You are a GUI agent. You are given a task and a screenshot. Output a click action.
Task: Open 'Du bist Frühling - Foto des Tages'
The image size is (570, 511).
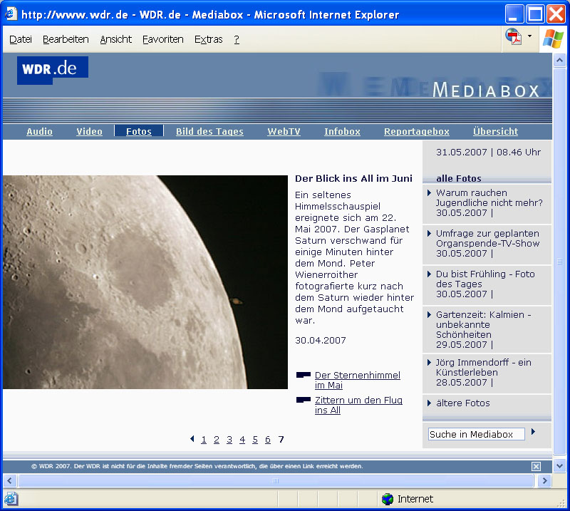[x=485, y=284]
